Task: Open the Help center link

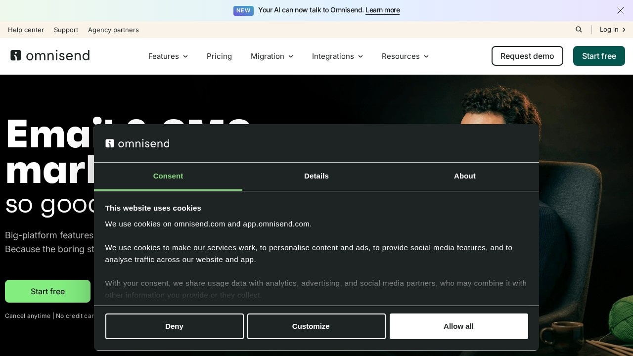Action: (x=26, y=30)
